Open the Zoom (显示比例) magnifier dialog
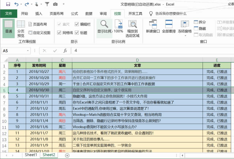The image size is (234, 159). point(104,27)
